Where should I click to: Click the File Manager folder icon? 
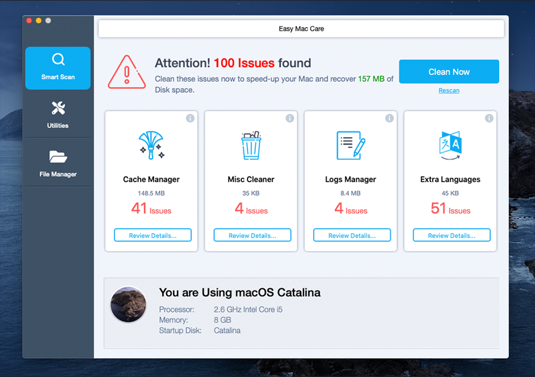click(x=58, y=157)
